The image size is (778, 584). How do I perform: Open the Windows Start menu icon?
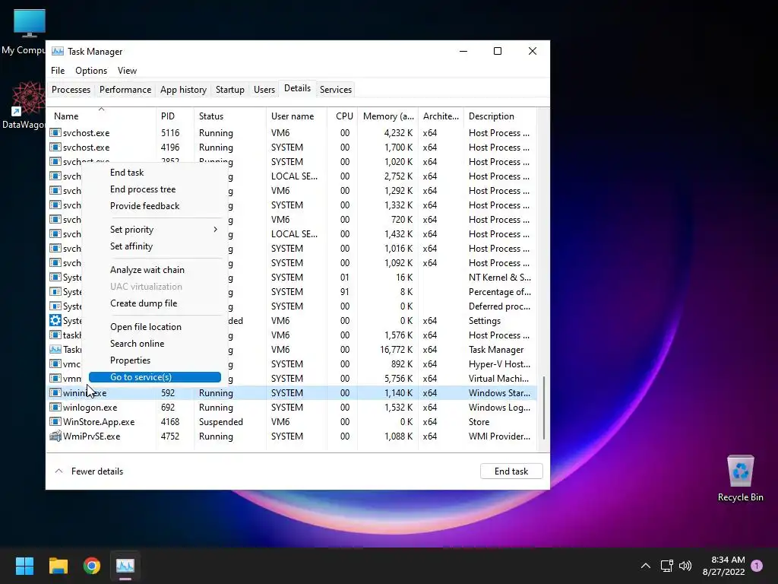(24, 566)
